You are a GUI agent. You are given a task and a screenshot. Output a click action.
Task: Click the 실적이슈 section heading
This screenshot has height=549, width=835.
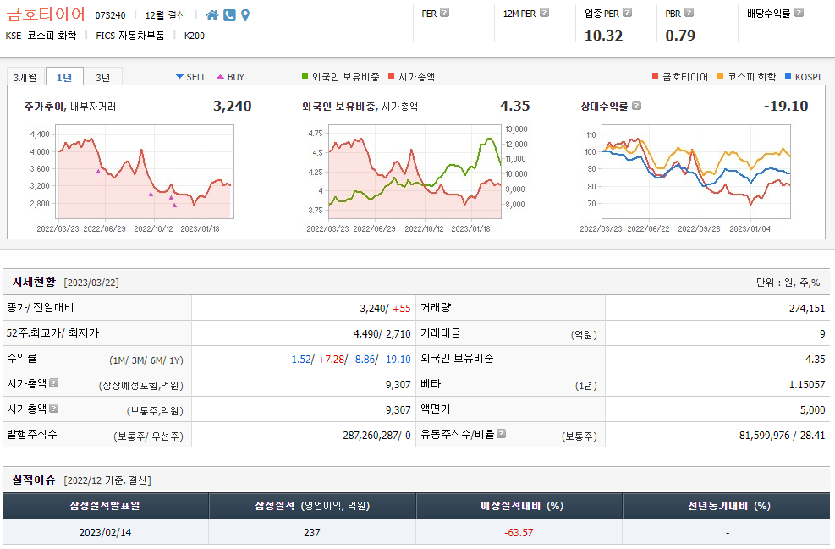point(34,480)
